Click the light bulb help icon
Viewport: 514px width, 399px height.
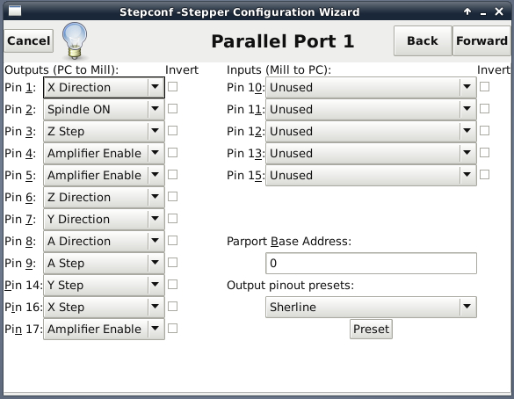(x=75, y=41)
